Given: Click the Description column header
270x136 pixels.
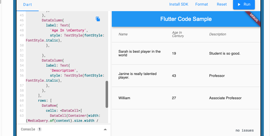Looking at the screenshot, I should click(218, 34).
